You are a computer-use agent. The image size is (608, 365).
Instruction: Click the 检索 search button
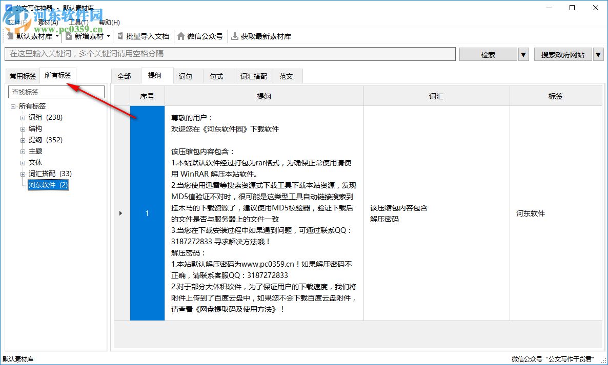[x=488, y=55]
